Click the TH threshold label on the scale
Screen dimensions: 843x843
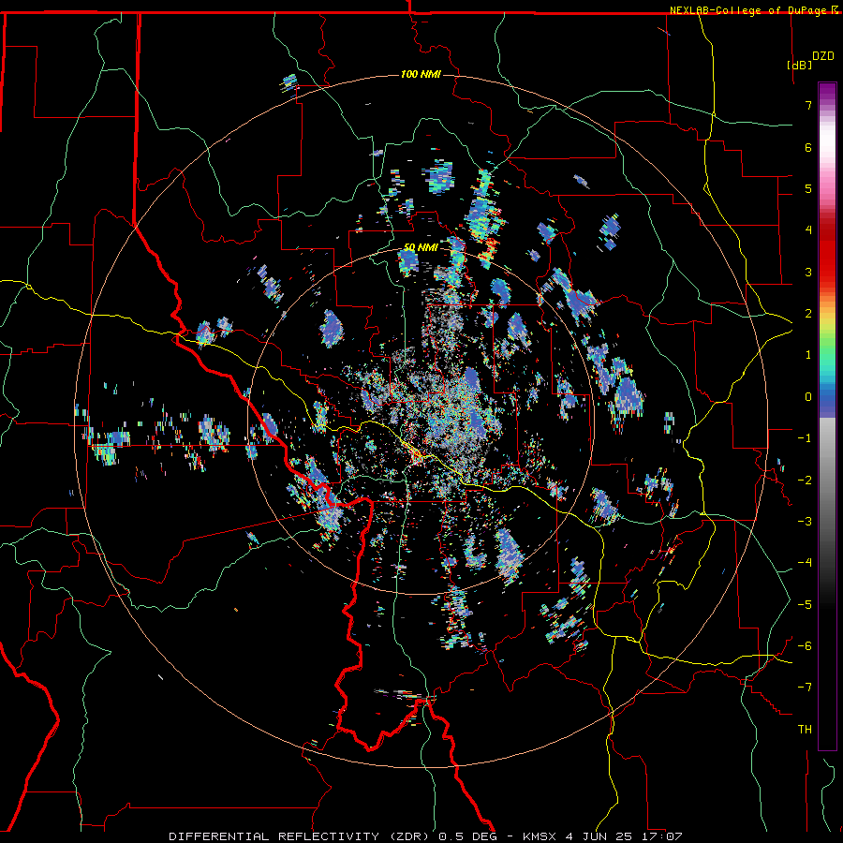pos(805,730)
